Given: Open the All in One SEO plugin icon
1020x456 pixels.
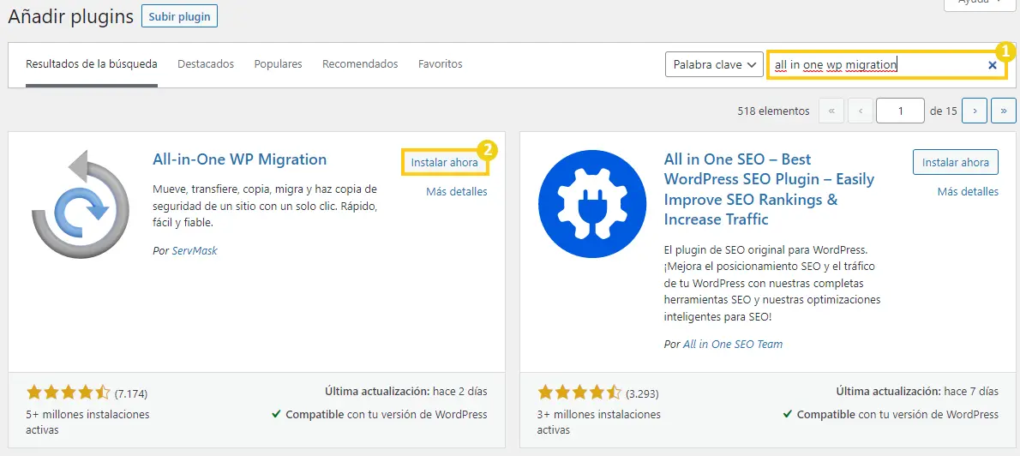Looking at the screenshot, I should pos(592,204).
